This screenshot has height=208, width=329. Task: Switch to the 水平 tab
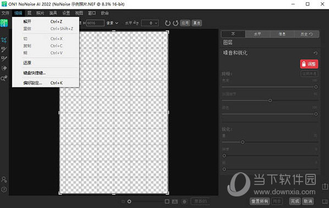(257, 34)
